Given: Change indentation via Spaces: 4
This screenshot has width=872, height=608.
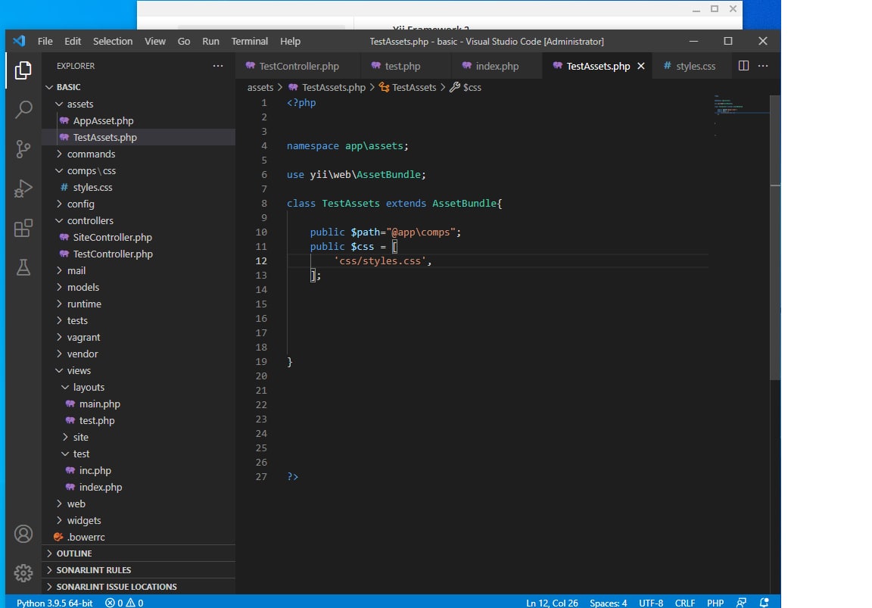Looking at the screenshot, I should [608, 603].
